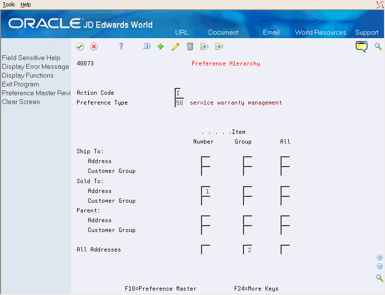Image resolution: width=385 pixels, height=295 pixels.
Task: Click the Preference Type field
Action: [179, 103]
